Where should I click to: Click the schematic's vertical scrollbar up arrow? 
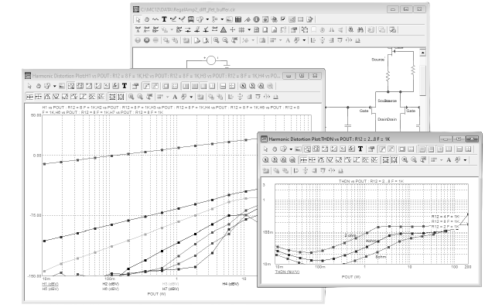click(x=422, y=53)
